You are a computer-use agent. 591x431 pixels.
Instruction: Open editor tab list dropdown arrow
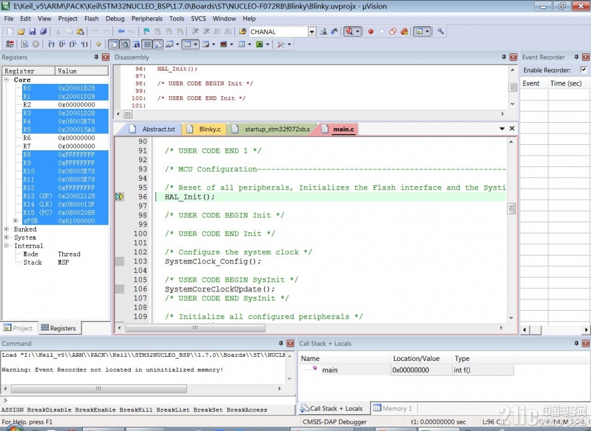[502, 129]
